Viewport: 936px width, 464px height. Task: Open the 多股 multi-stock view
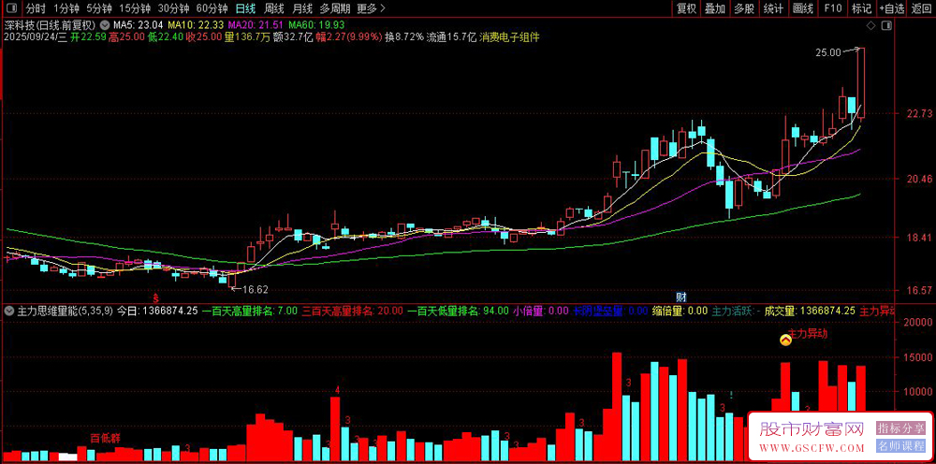point(744,8)
